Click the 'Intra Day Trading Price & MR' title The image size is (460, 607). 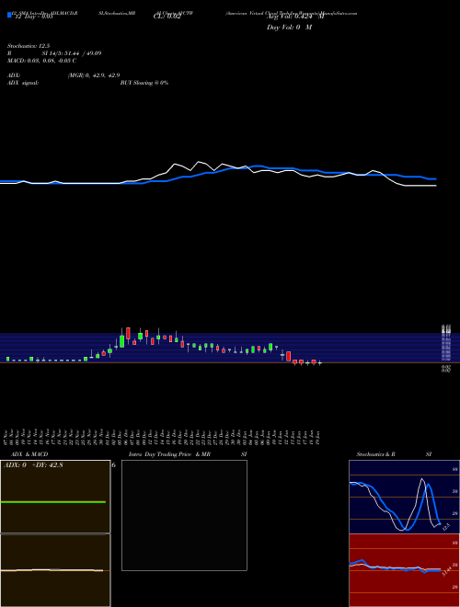pyautogui.click(x=169, y=454)
